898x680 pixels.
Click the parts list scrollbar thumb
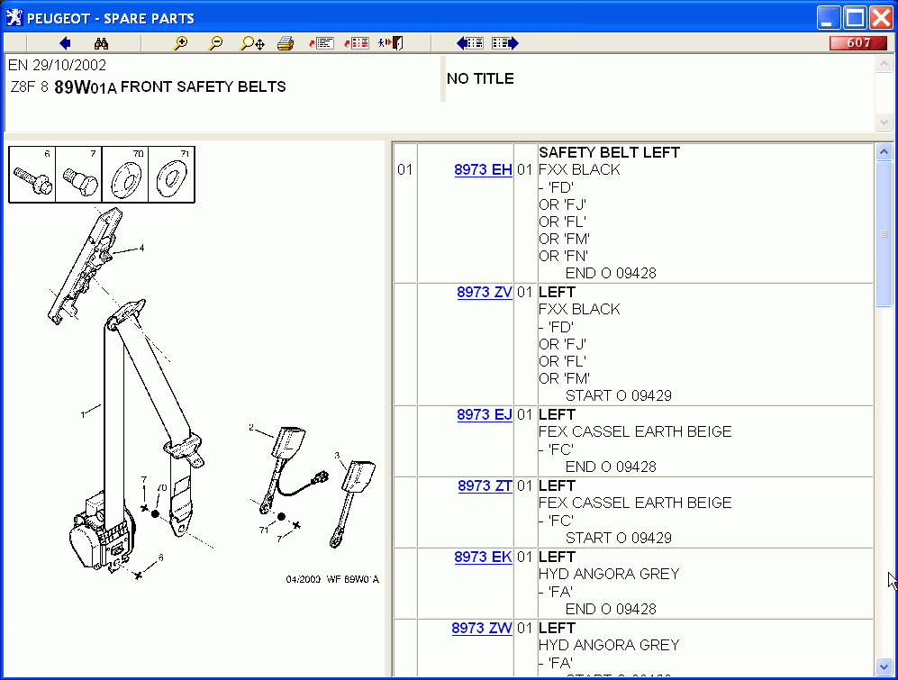884,234
